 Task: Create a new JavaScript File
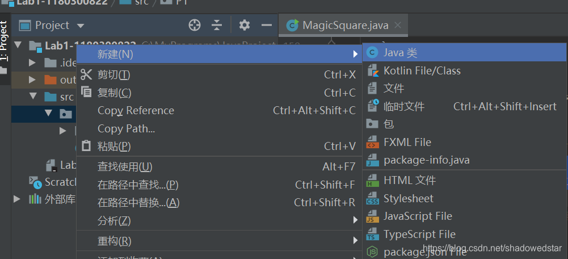465,216
